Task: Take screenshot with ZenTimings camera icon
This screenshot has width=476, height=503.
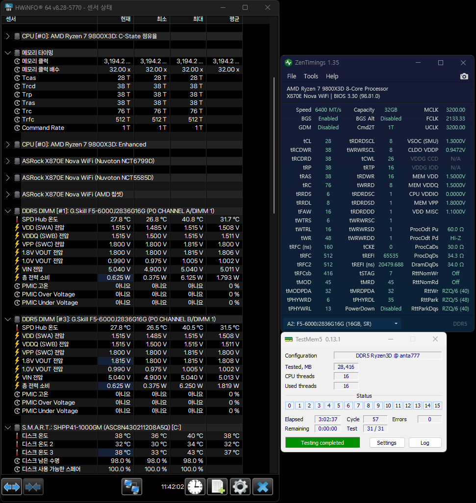Action: pyautogui.click(x=464, y=76)
